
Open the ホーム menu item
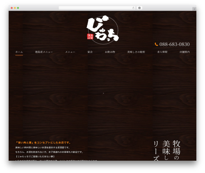point(19,52)
